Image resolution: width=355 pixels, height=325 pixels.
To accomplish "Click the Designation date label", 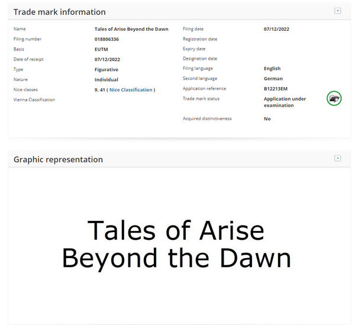I will (200, 59).
